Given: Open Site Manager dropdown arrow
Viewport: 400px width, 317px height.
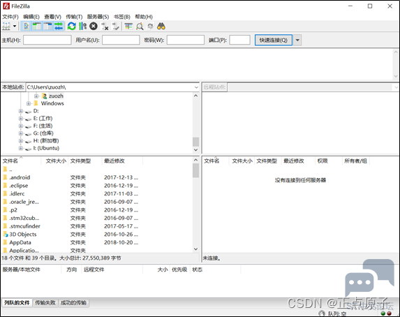Looking at the screenshot, I should [x=15, y=27].
